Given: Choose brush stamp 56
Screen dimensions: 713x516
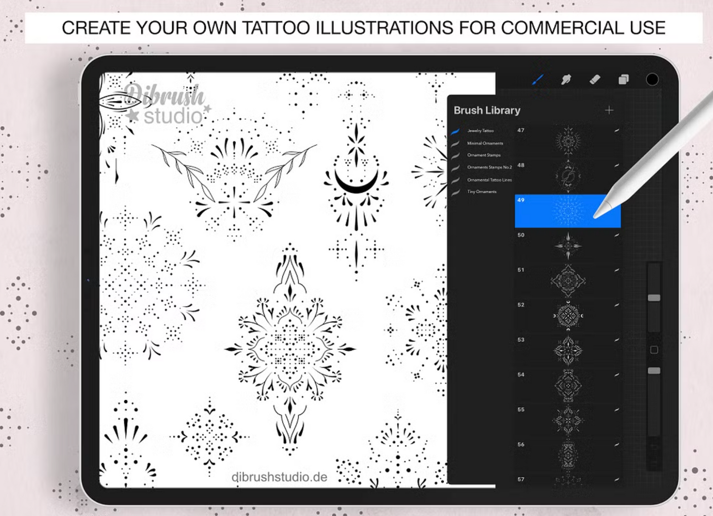Looking at the screenshot, I should coord(568,456).
